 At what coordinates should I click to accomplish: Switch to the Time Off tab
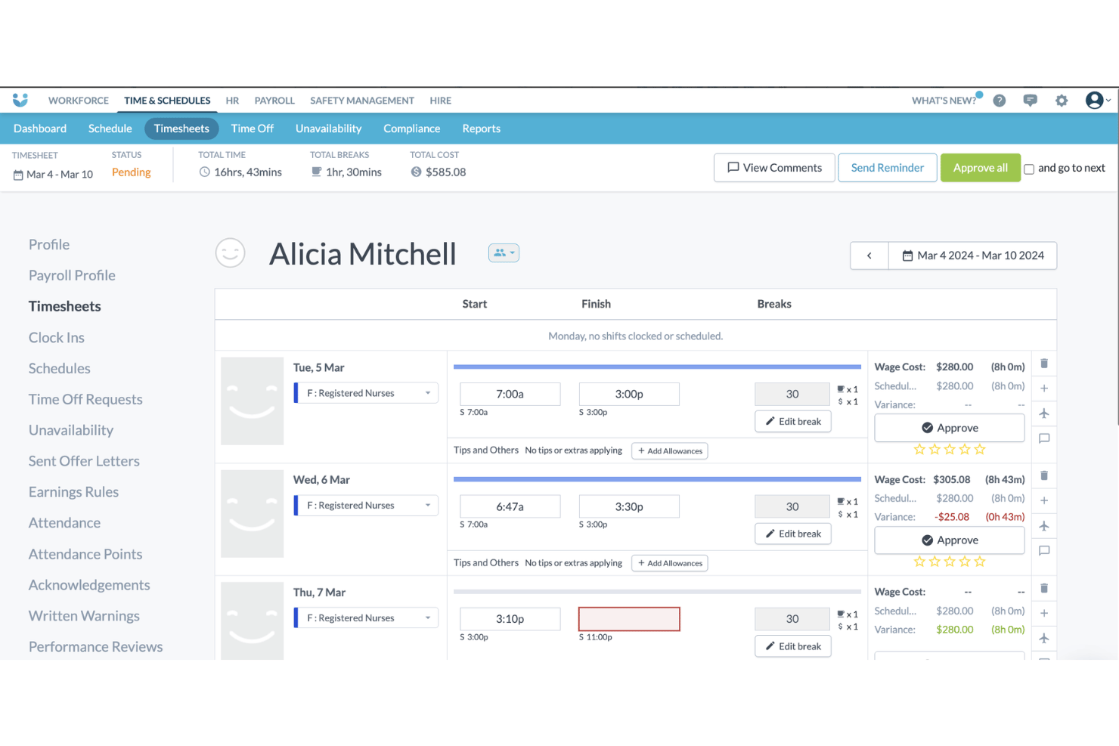click(x=253, y=128)
